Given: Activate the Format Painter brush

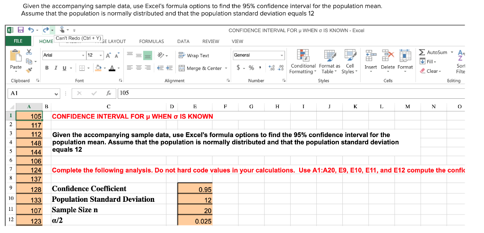Looking at the screenshot, I should pos(29,70).
